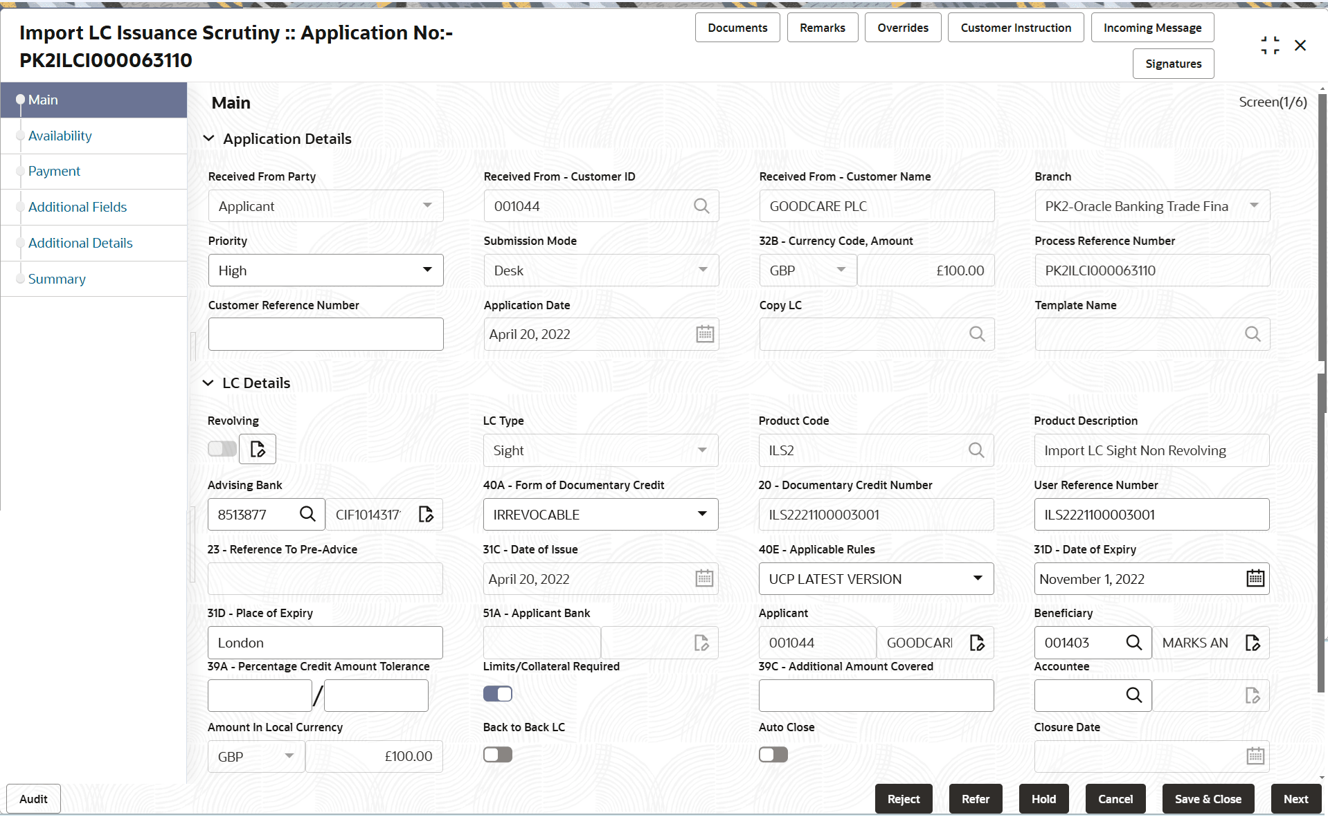1328x817 pixels.
Task: Focus the Additional Amount Covered field
Action: click(876, 695)
